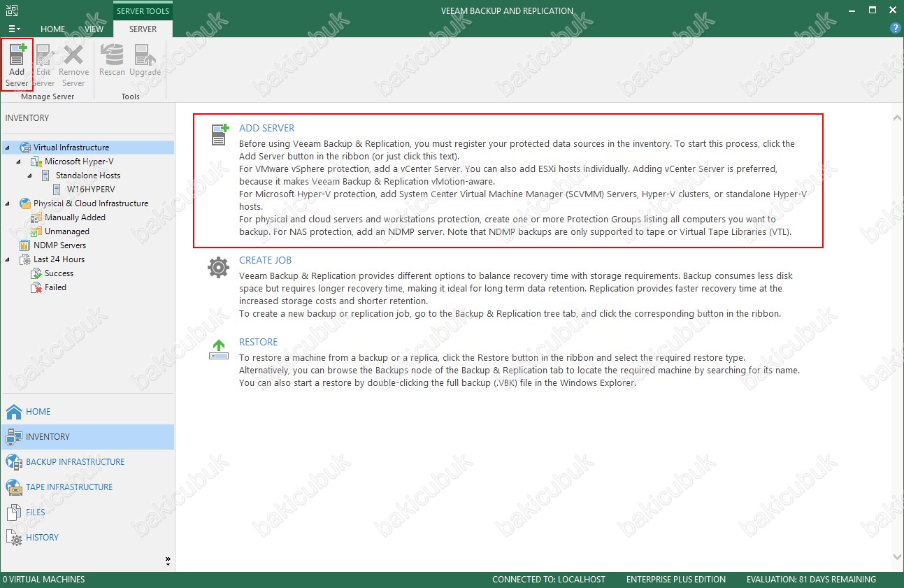
Task: Expand navigation pane options chevron
Action: tap(168, 560)
